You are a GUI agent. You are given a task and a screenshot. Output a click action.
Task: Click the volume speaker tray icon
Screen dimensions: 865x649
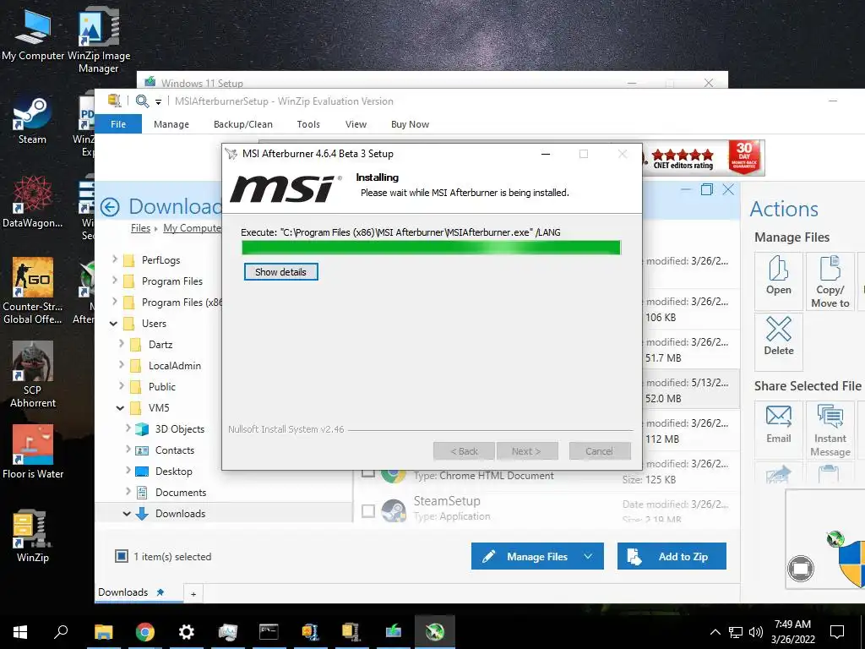[x=756, y=632]
